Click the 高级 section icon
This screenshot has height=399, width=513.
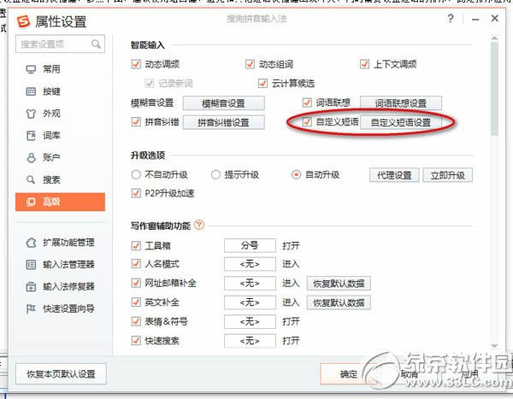coord(31,202)
